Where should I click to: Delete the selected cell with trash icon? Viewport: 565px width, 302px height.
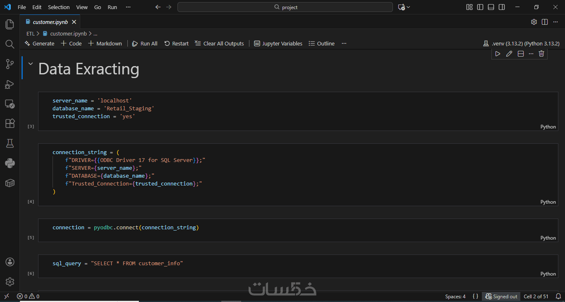[x=541, y=54]
